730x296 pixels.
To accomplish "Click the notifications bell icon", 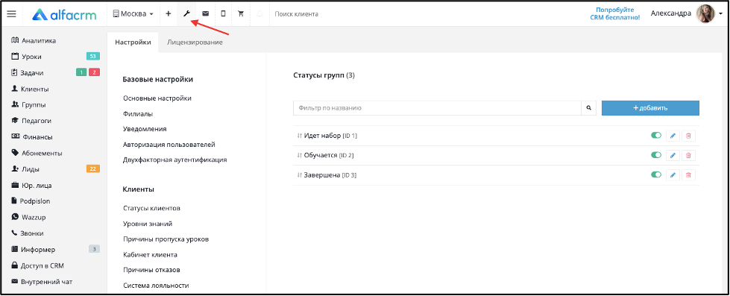I will [x=259, y=14].
